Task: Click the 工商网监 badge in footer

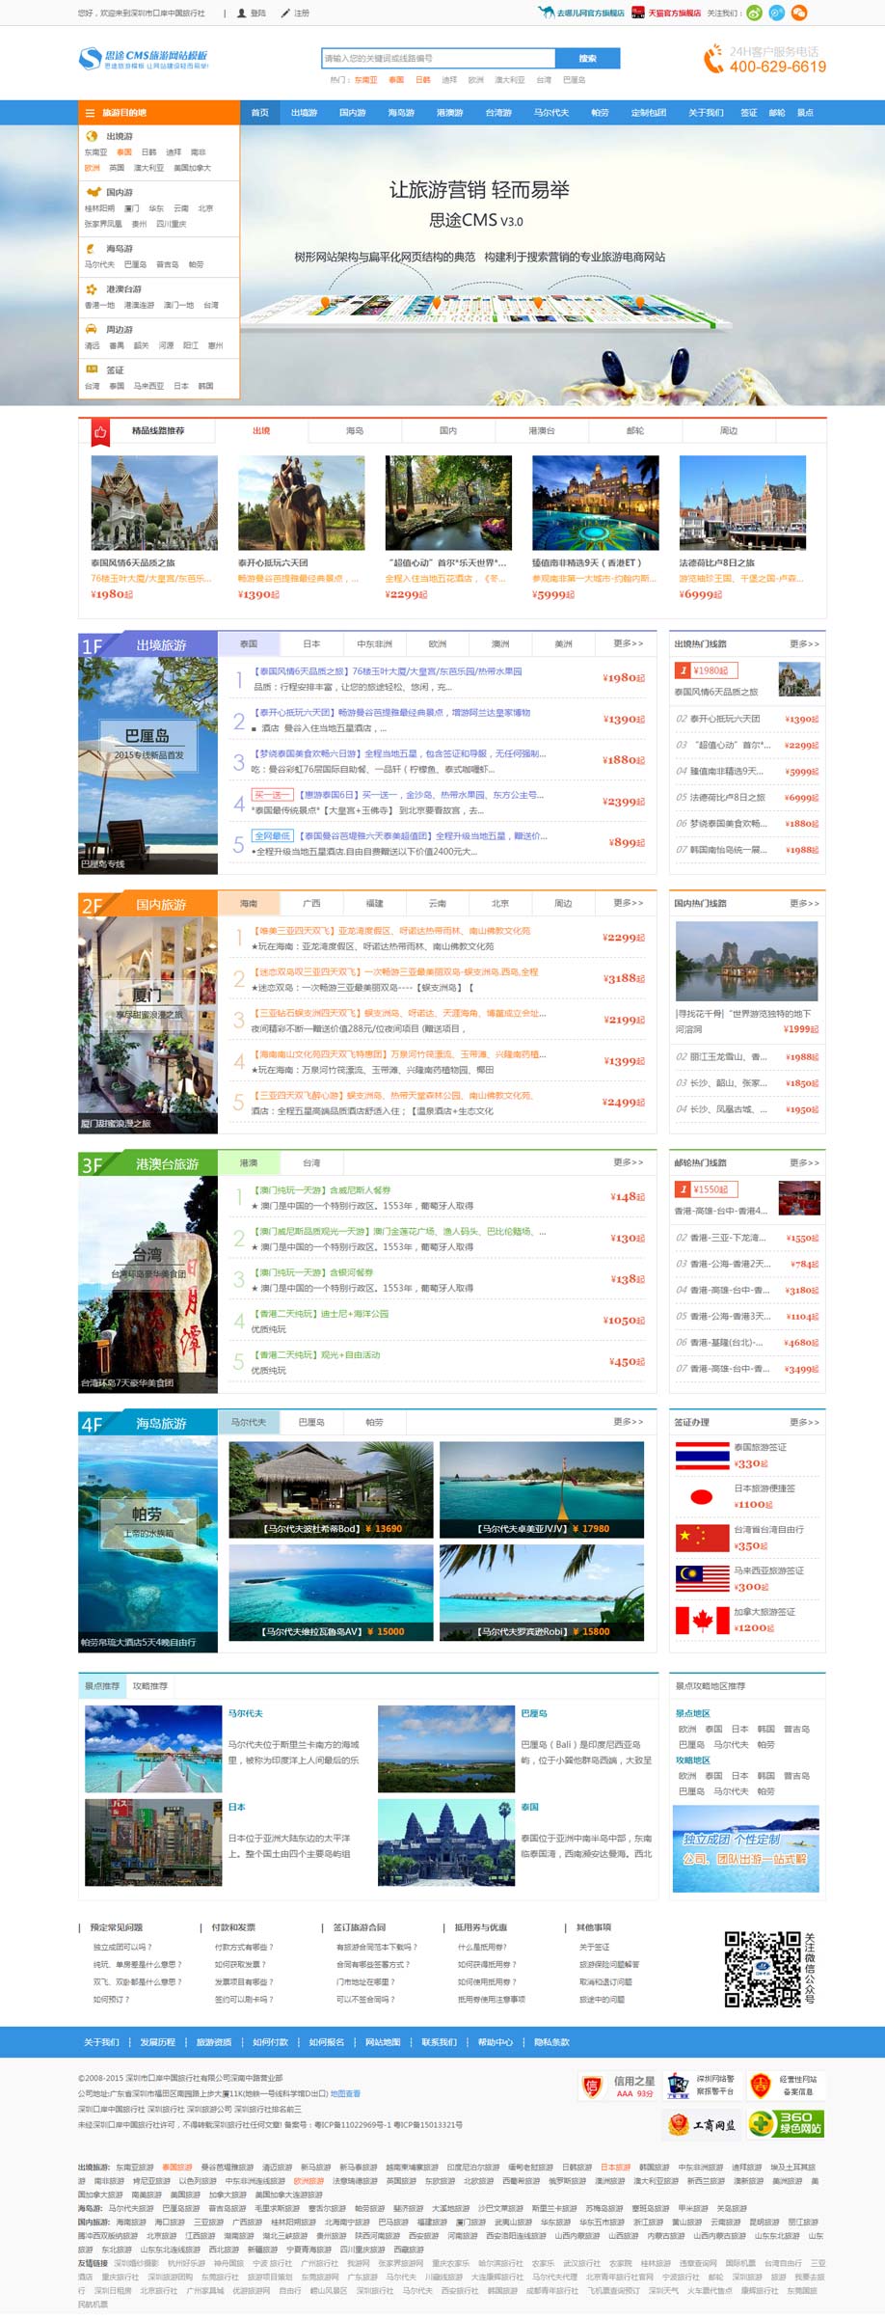Action: click(703, 2124)
